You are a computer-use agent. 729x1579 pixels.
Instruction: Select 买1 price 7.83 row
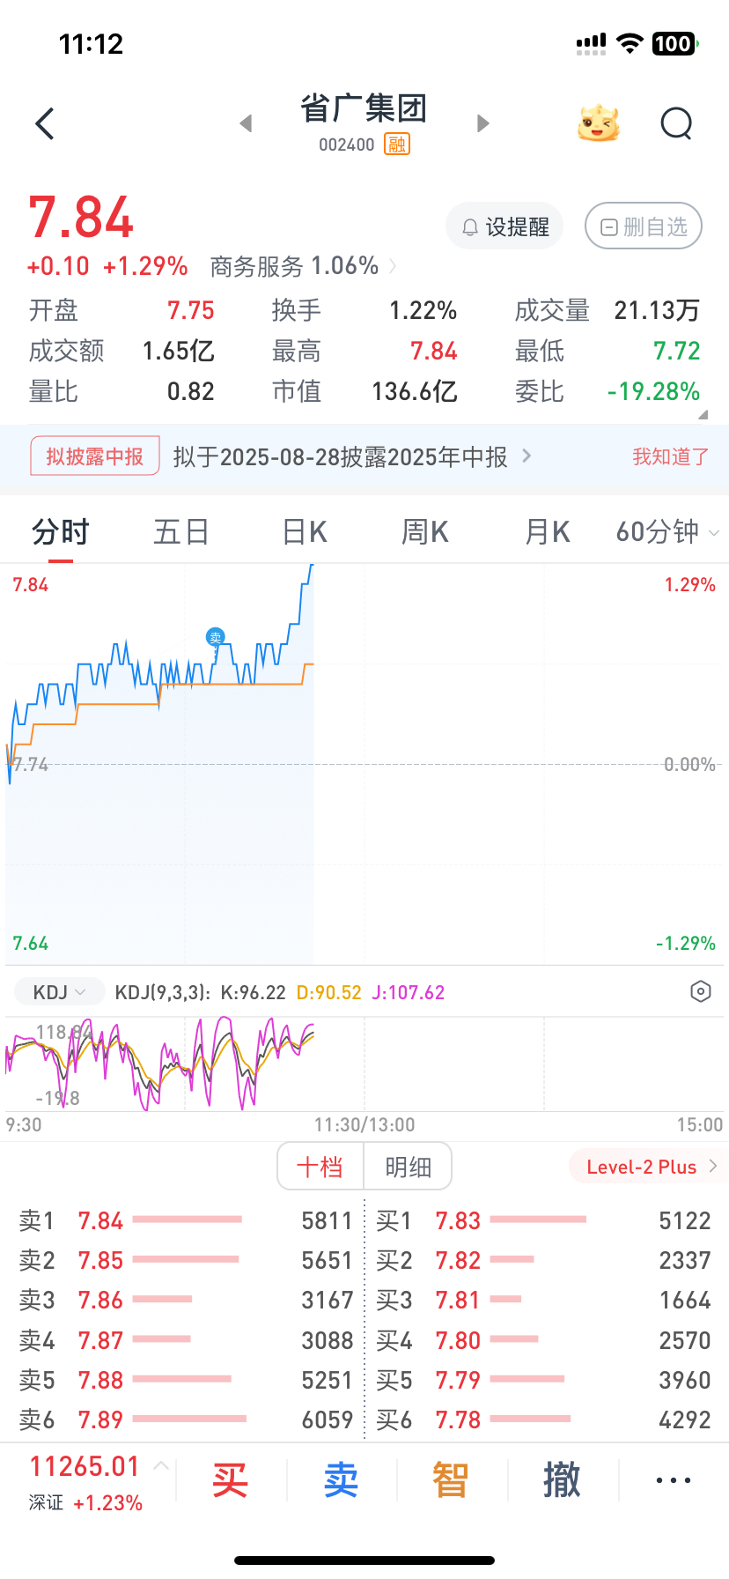pos(543,1220)
